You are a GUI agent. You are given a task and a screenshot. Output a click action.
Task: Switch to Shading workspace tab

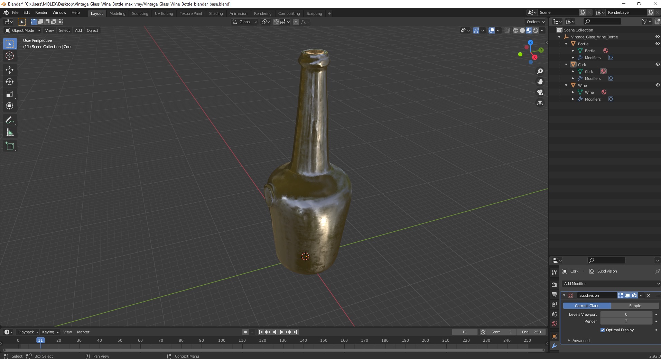[x=216, y=13]
